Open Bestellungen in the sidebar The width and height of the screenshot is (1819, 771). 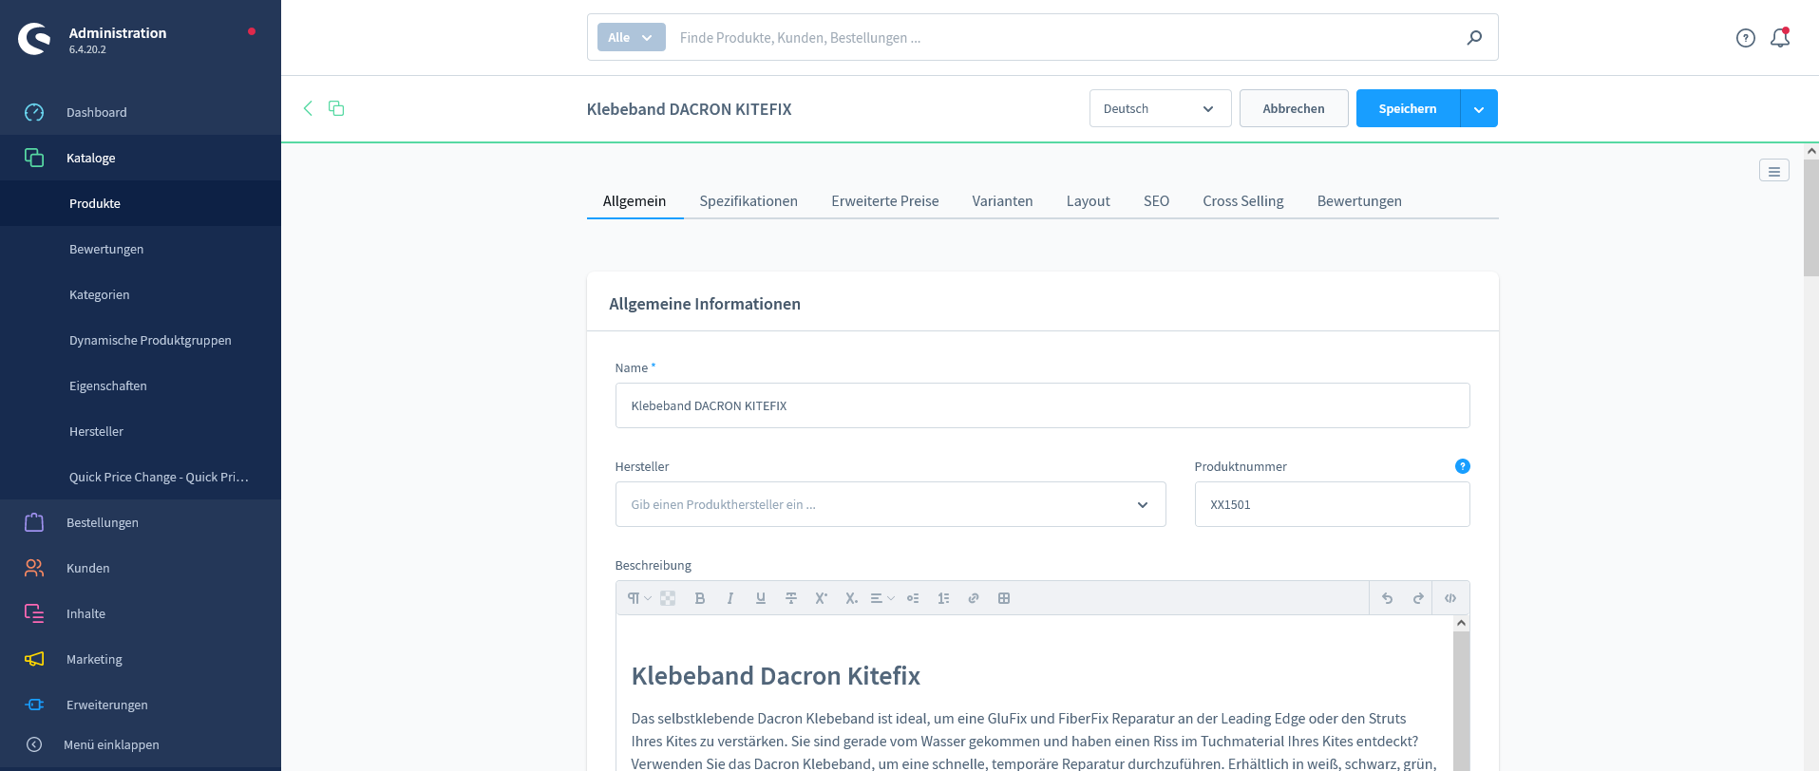(141, 522)
